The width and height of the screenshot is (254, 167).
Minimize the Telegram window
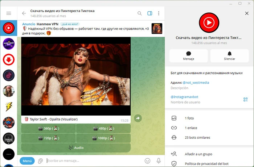(x=231, y=4)
